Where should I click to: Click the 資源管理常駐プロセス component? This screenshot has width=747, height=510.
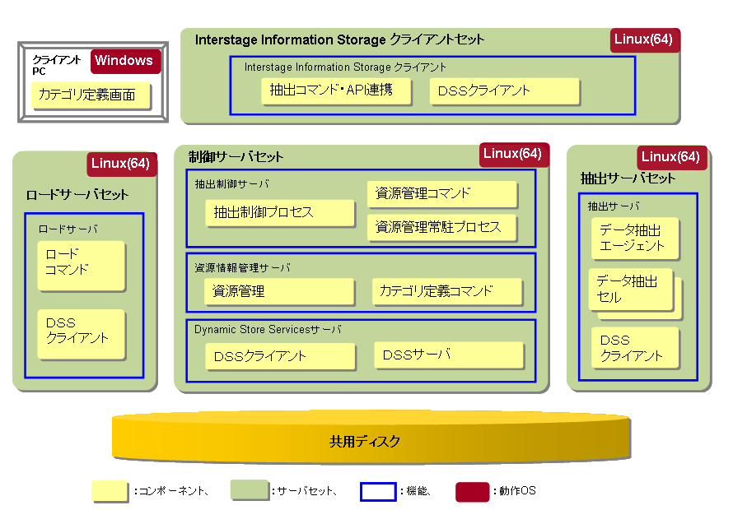[442, 227]
